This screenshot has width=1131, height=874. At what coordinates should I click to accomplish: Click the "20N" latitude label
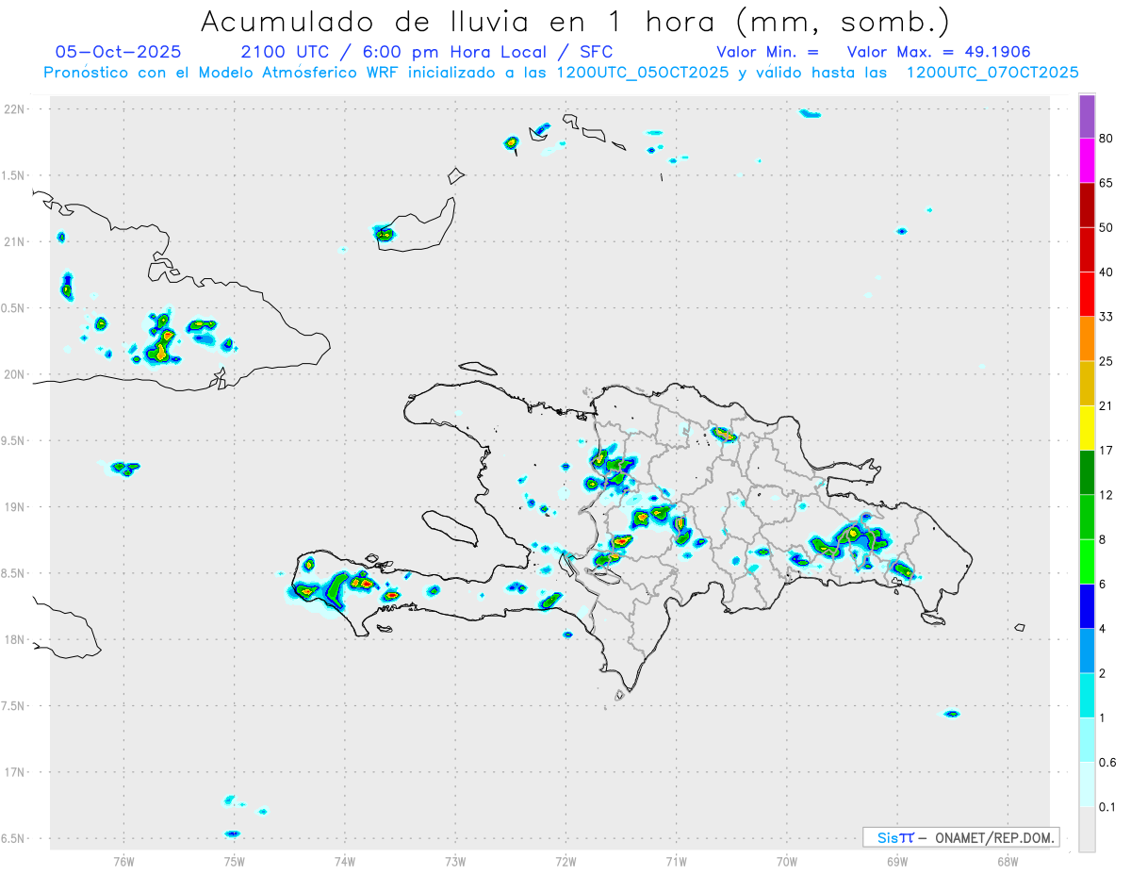click(x=14, y=374)
